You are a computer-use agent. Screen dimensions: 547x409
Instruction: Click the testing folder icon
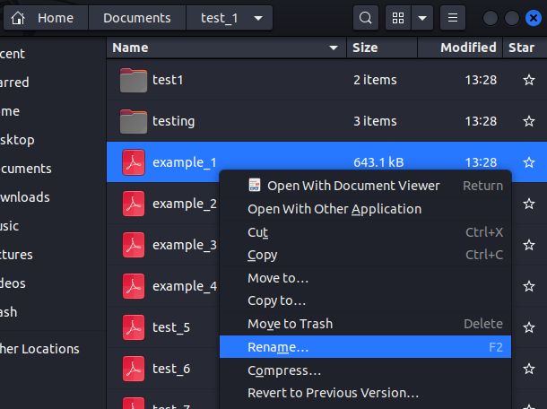click(x=134, y=121)
